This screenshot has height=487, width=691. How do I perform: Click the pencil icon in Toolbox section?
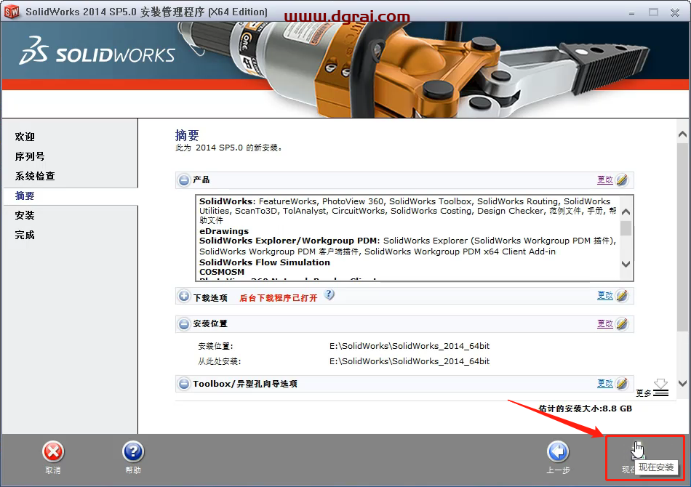pyautogui.click(x=622, y=384)
